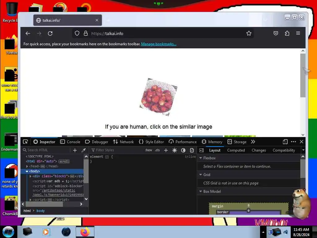Reload the talkai.info page
This screenshot has height=238, width=317.
pyautogui.click(x=50, y=33)
